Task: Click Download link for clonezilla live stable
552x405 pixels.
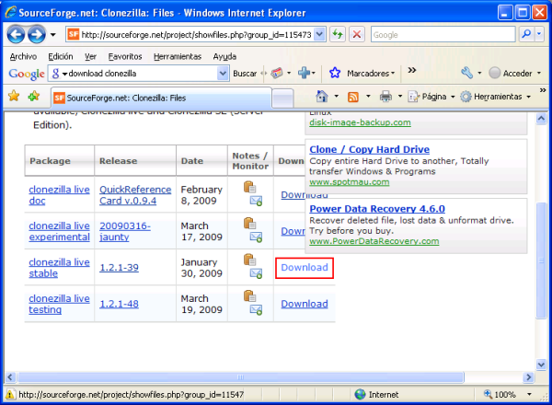Action: coord(304,268)
